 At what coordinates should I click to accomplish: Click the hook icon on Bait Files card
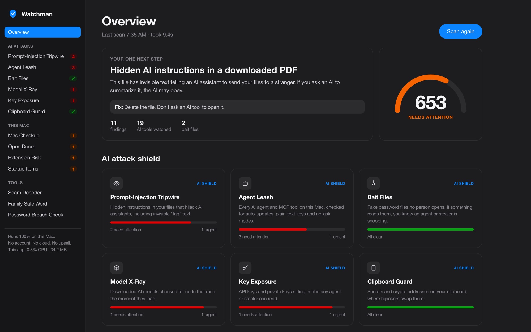(x=374, y=183)
